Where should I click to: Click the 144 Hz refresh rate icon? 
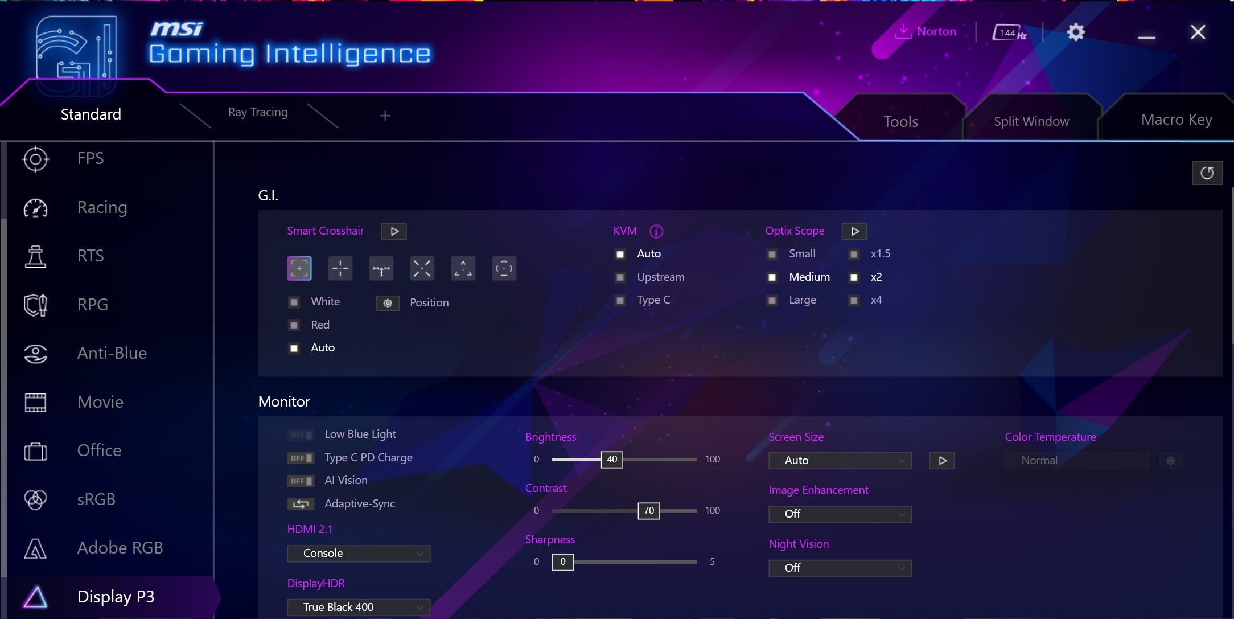point(1009,32)
